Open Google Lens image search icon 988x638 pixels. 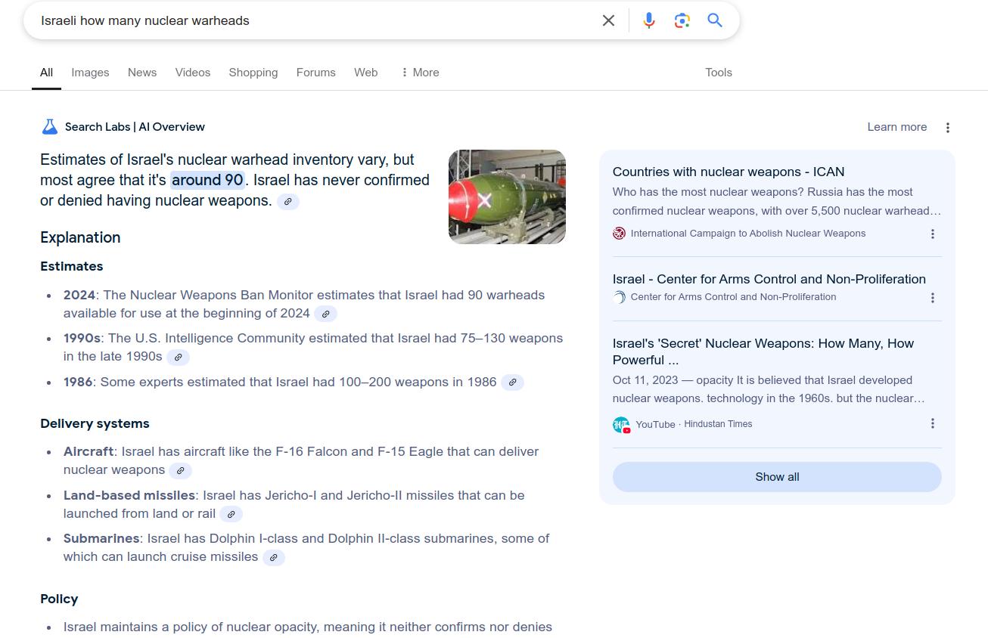click(x=682, y=20)
